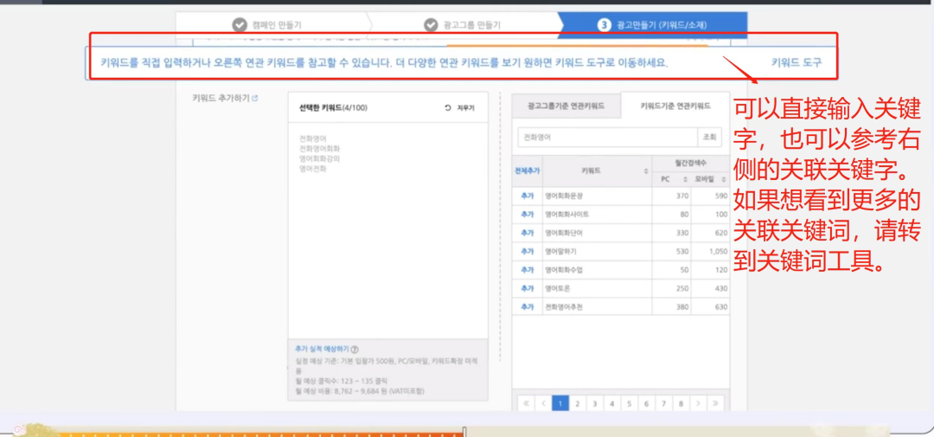Click checkmark icon on 캠페인 만들기 step
The width and height of the screenshot is (934, 437).
point(239,25)
